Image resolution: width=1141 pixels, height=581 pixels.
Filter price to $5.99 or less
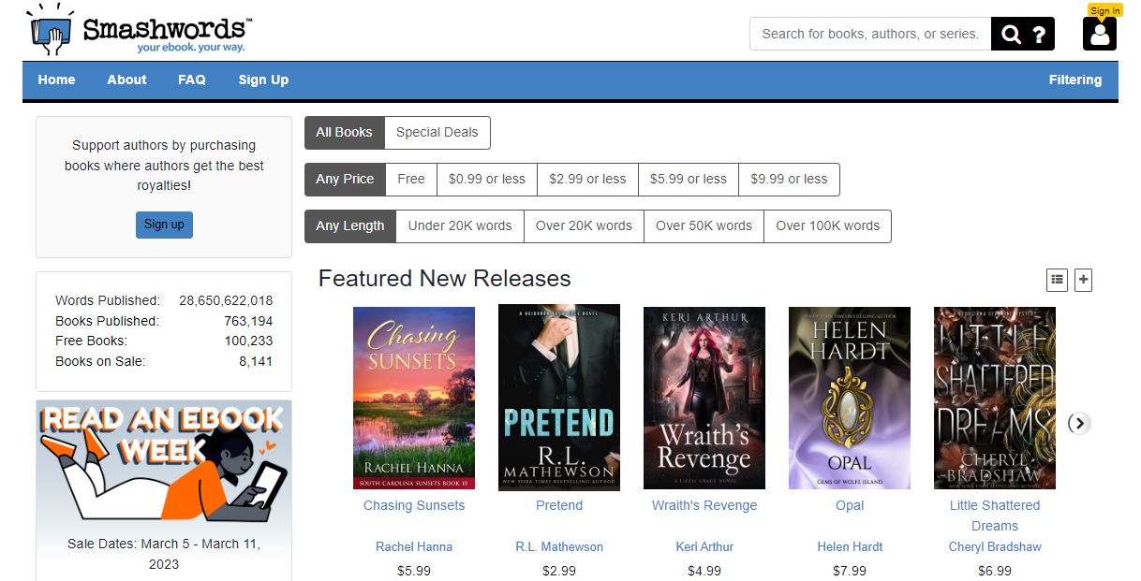689,180
